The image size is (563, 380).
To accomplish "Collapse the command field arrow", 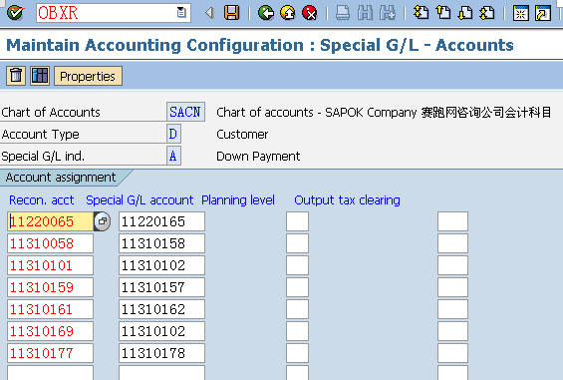I will click(x=209, y=13).
